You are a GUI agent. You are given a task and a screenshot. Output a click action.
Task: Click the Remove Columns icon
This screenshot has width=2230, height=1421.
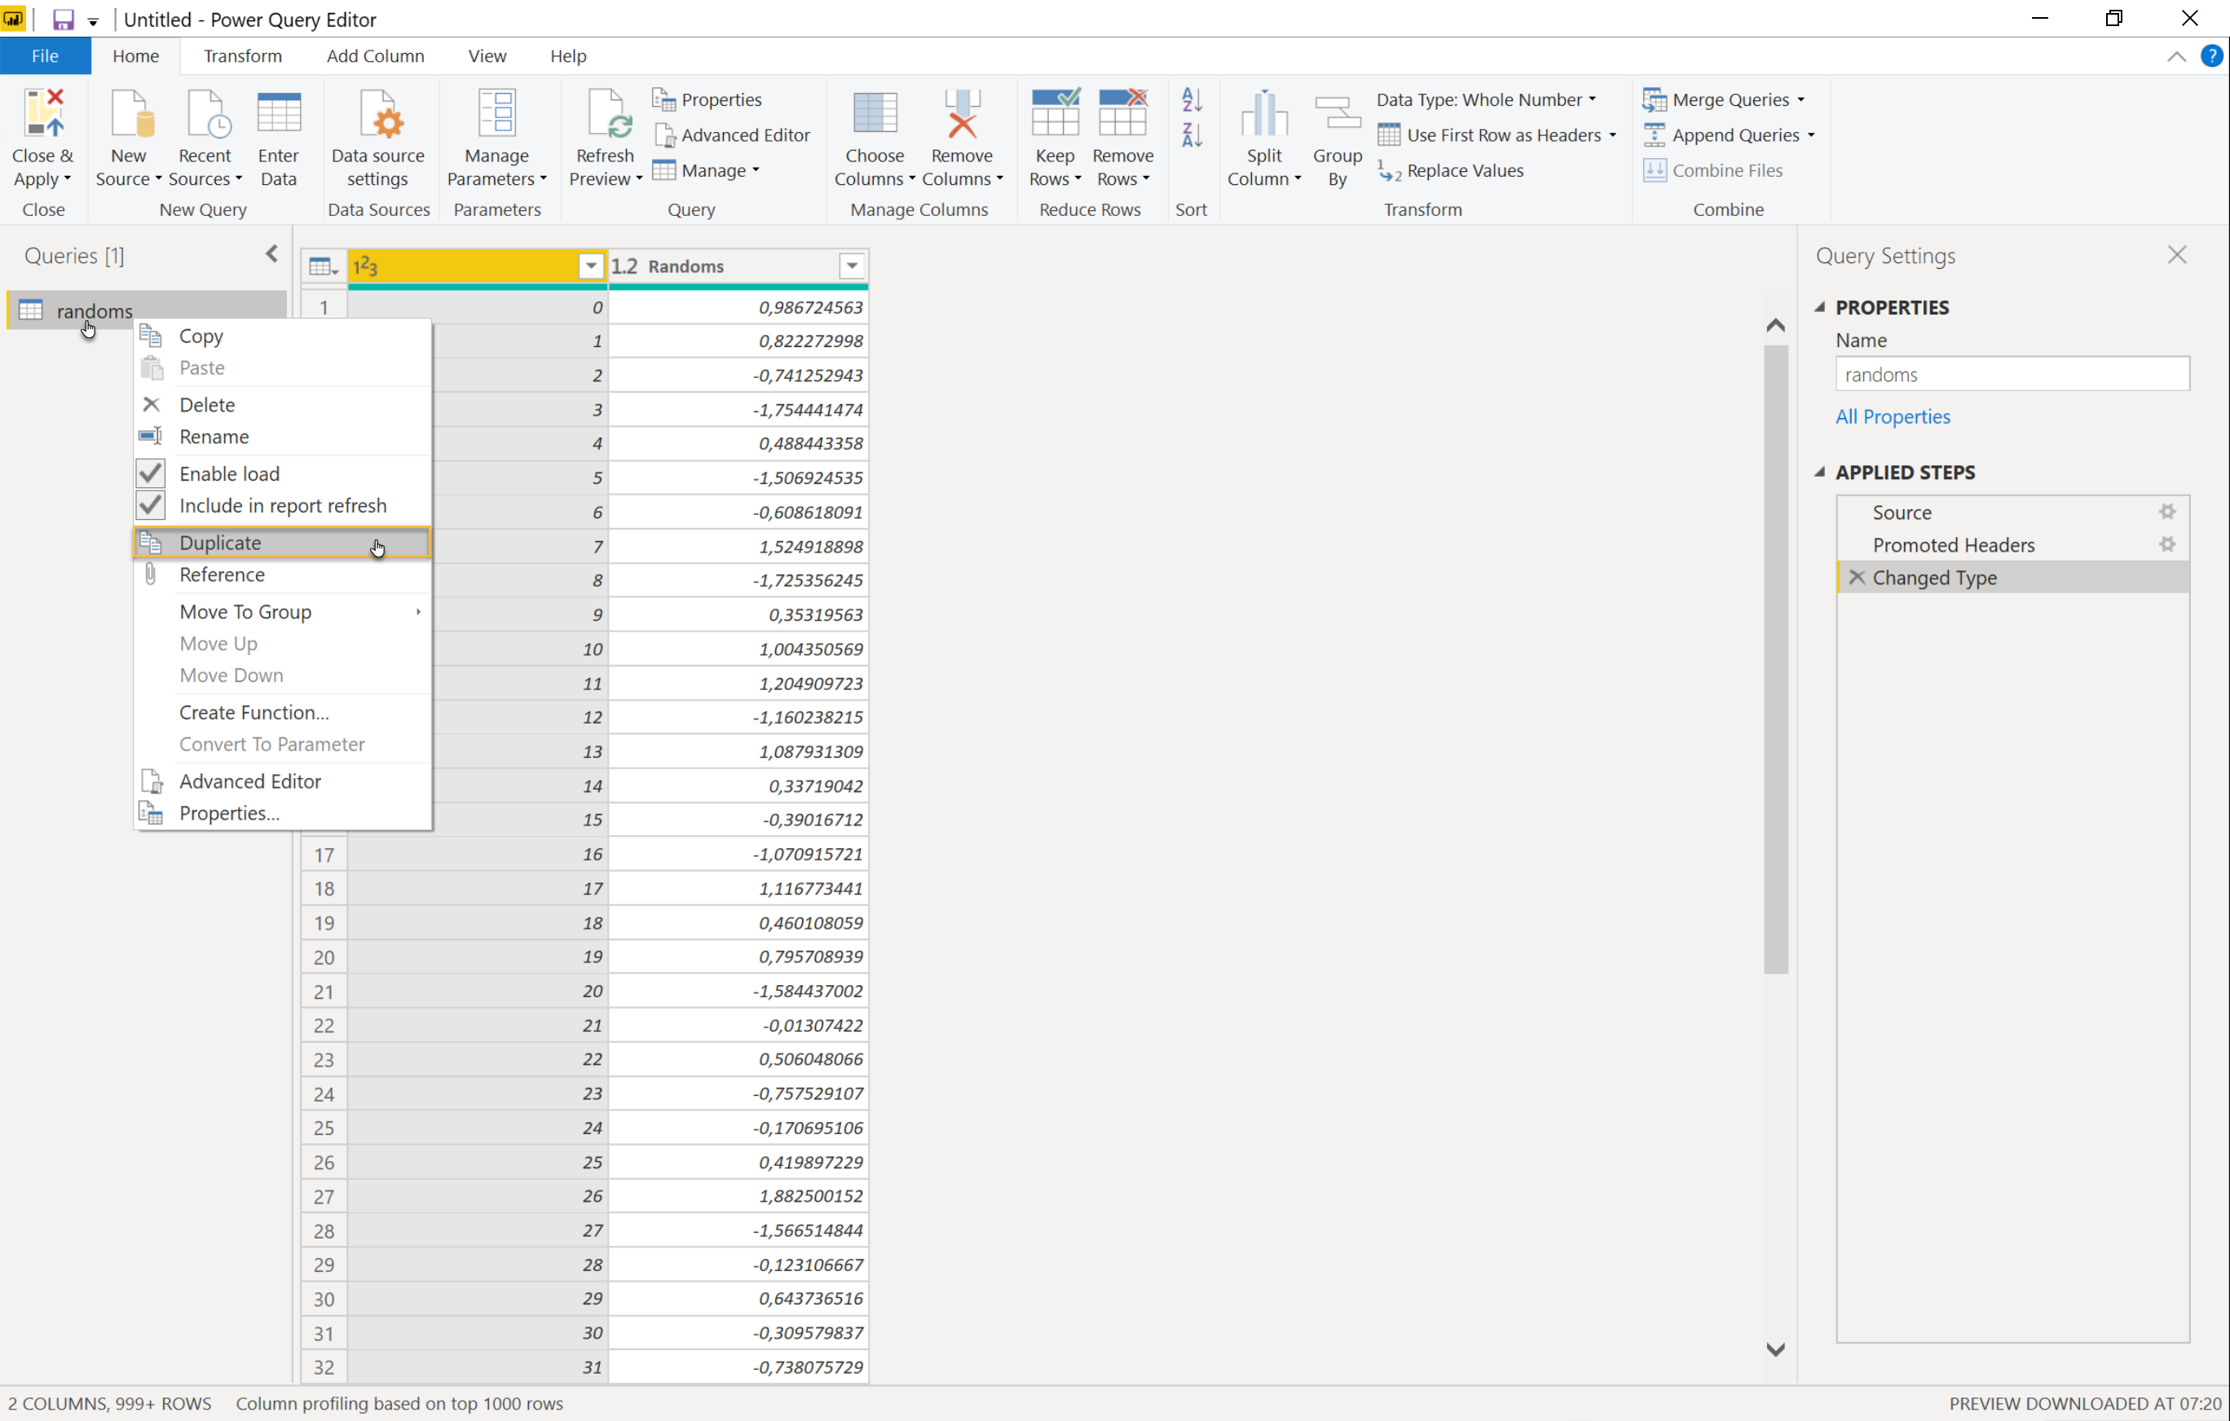(x=963, y=114)
